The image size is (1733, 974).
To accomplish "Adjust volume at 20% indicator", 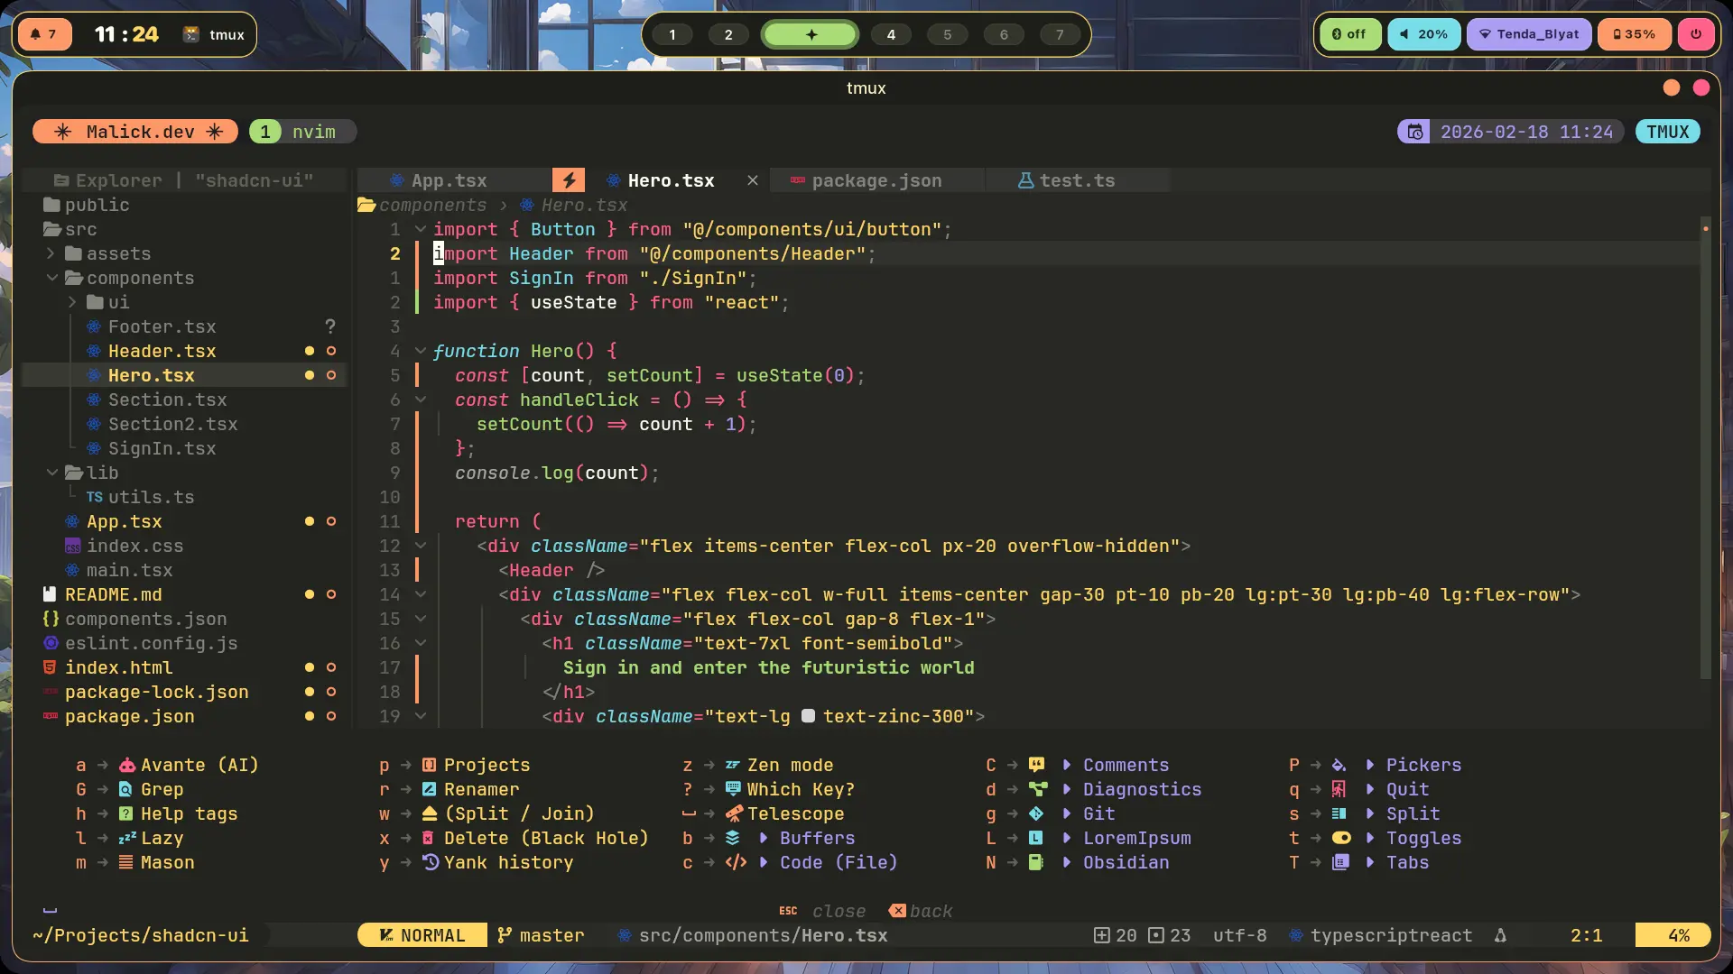I will (1423, 34).
